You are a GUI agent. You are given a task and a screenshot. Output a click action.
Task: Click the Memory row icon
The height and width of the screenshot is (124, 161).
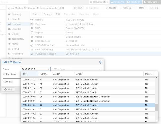pos(32,20)
